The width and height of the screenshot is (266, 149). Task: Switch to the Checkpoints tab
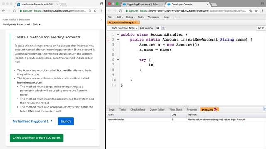click(138, 109)
